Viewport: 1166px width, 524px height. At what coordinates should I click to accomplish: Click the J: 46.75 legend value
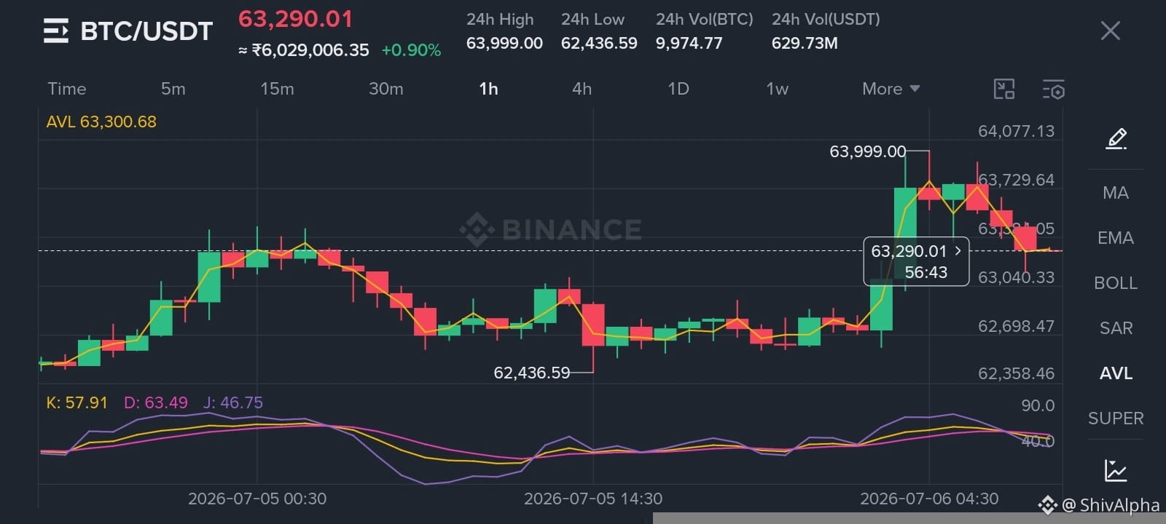click(x=233, y=402)
